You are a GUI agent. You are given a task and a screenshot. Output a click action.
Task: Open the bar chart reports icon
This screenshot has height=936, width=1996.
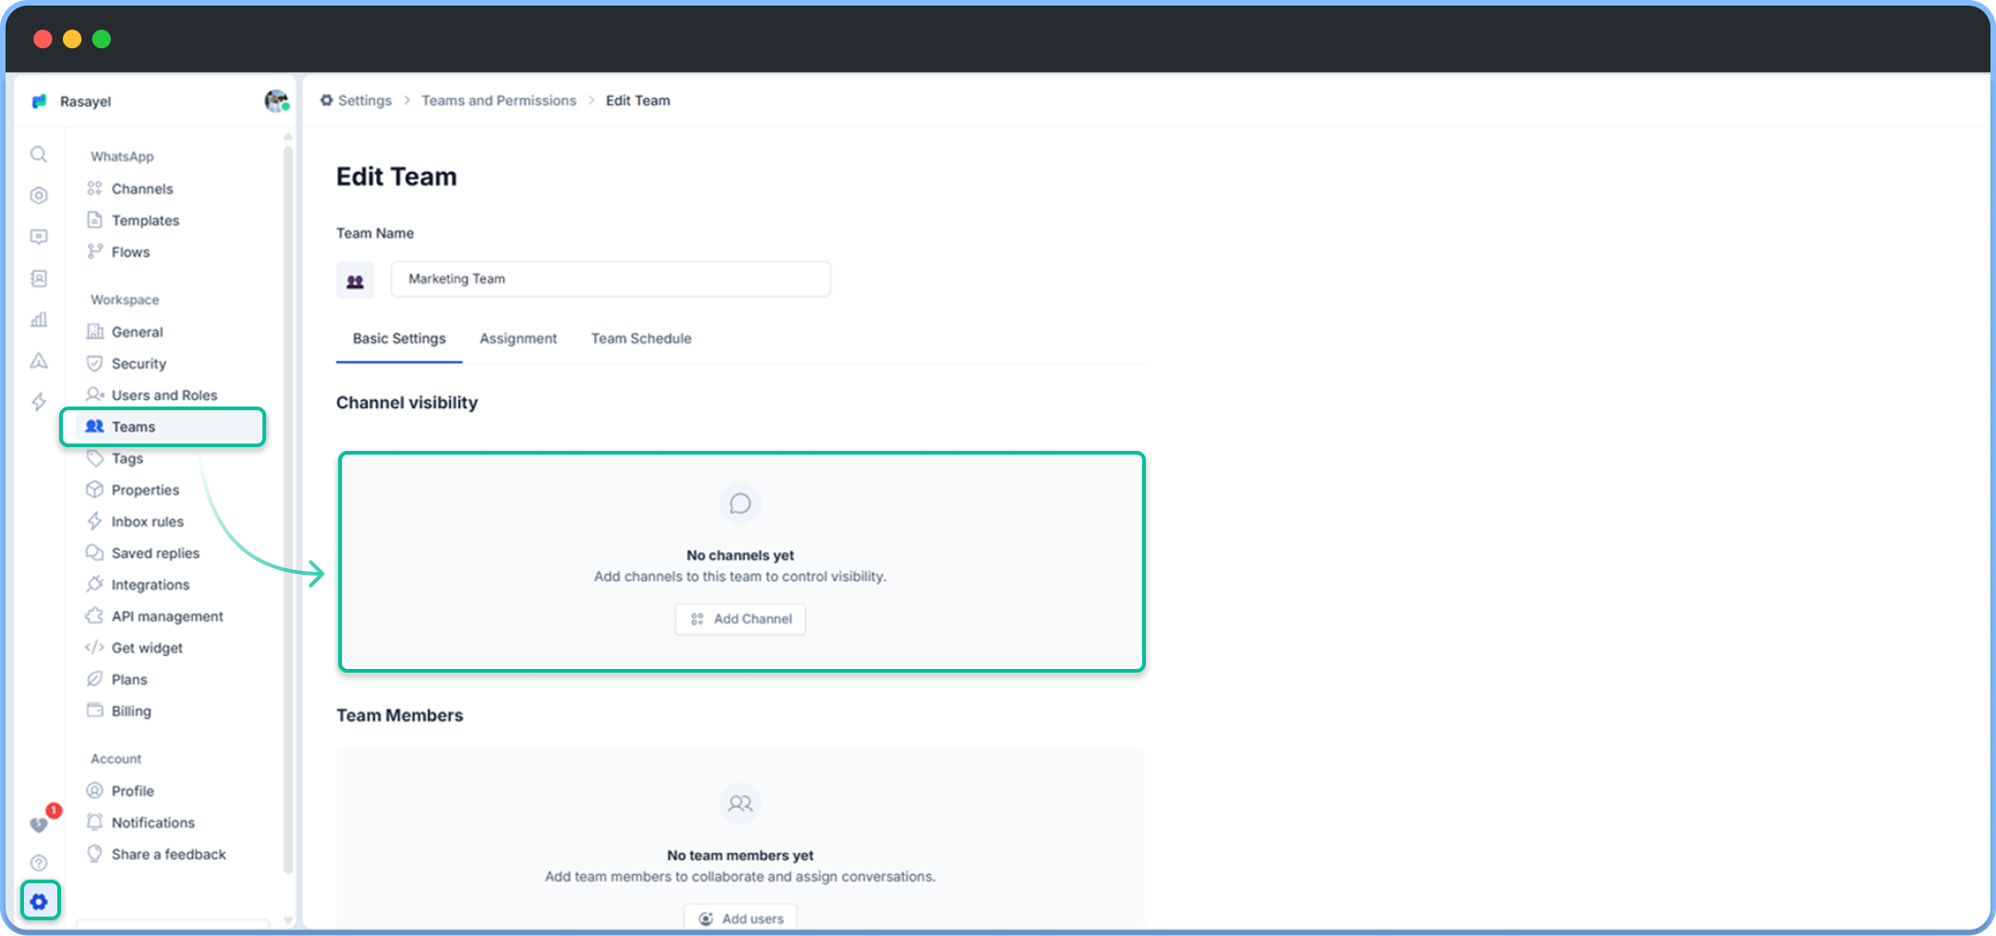click(39, 320)
